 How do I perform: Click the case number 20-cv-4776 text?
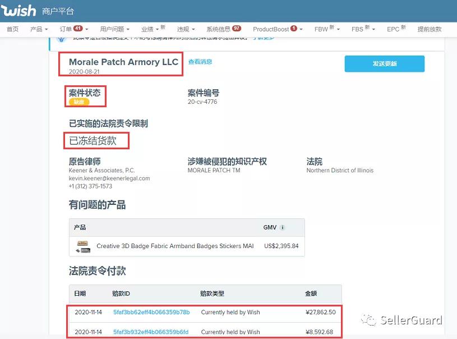point(202,102)
